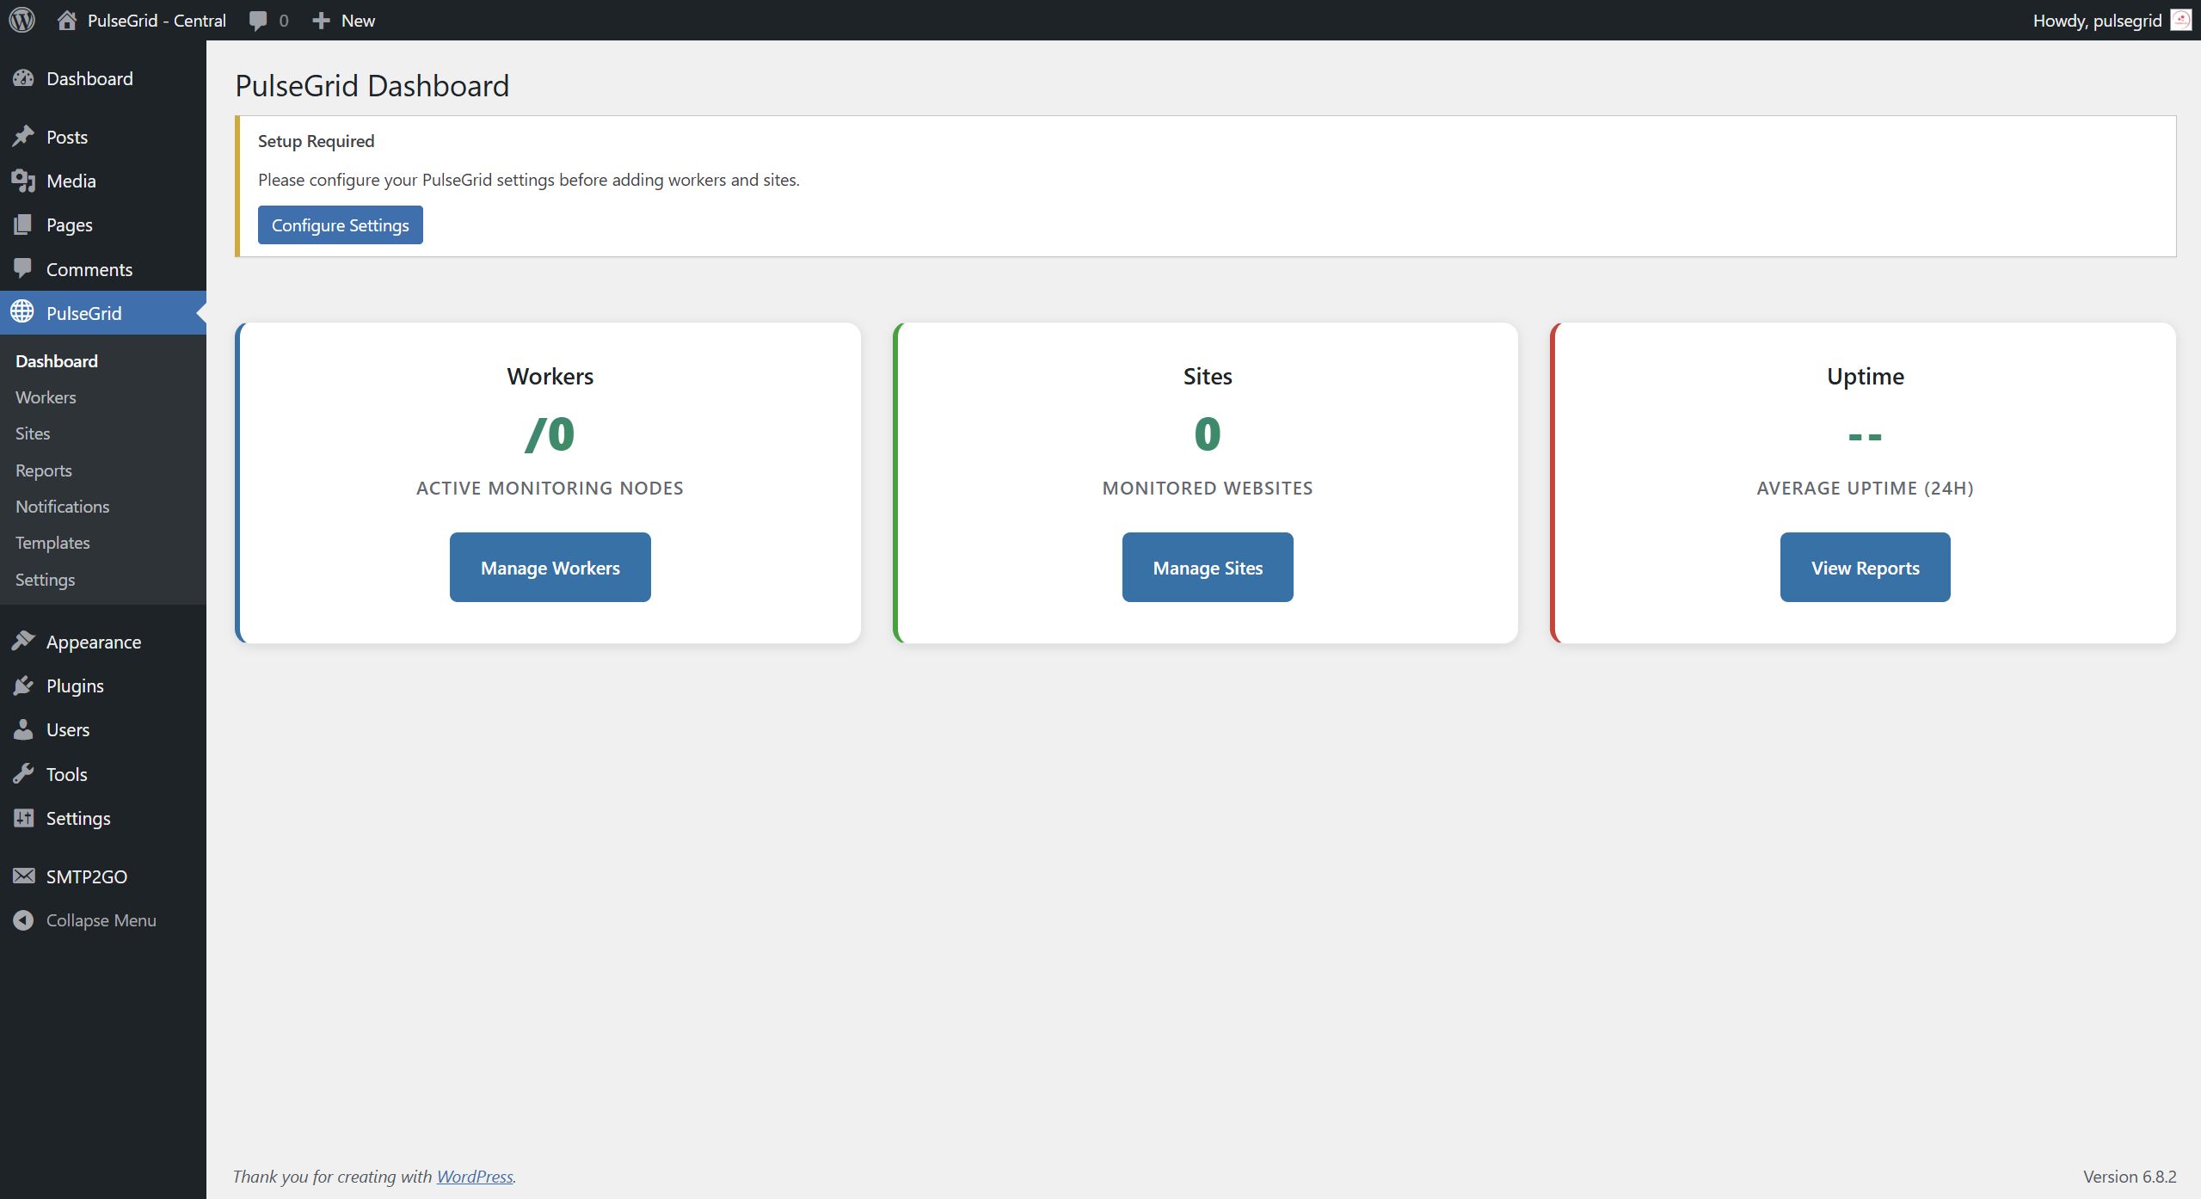The image size is (2201, 1199).
Task: Click the View Reports button
Action: point(1865,567)
